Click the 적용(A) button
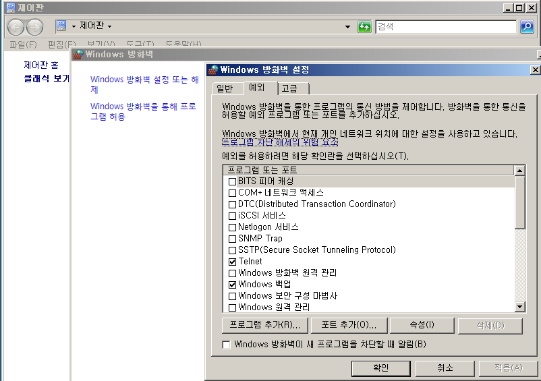The image size is (541, 381). click(x=508, y=368)
